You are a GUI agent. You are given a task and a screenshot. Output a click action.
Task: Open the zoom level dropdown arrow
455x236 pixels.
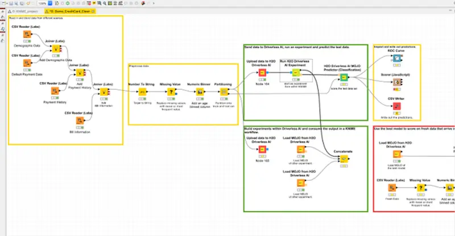[50, 3]
